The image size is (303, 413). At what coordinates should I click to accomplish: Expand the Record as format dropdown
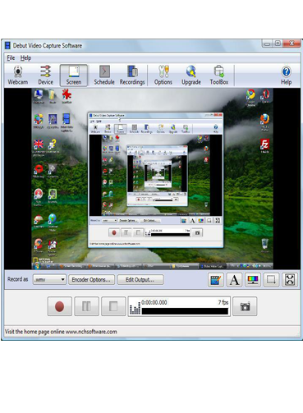pyautogui.click(x=49, y=280)
